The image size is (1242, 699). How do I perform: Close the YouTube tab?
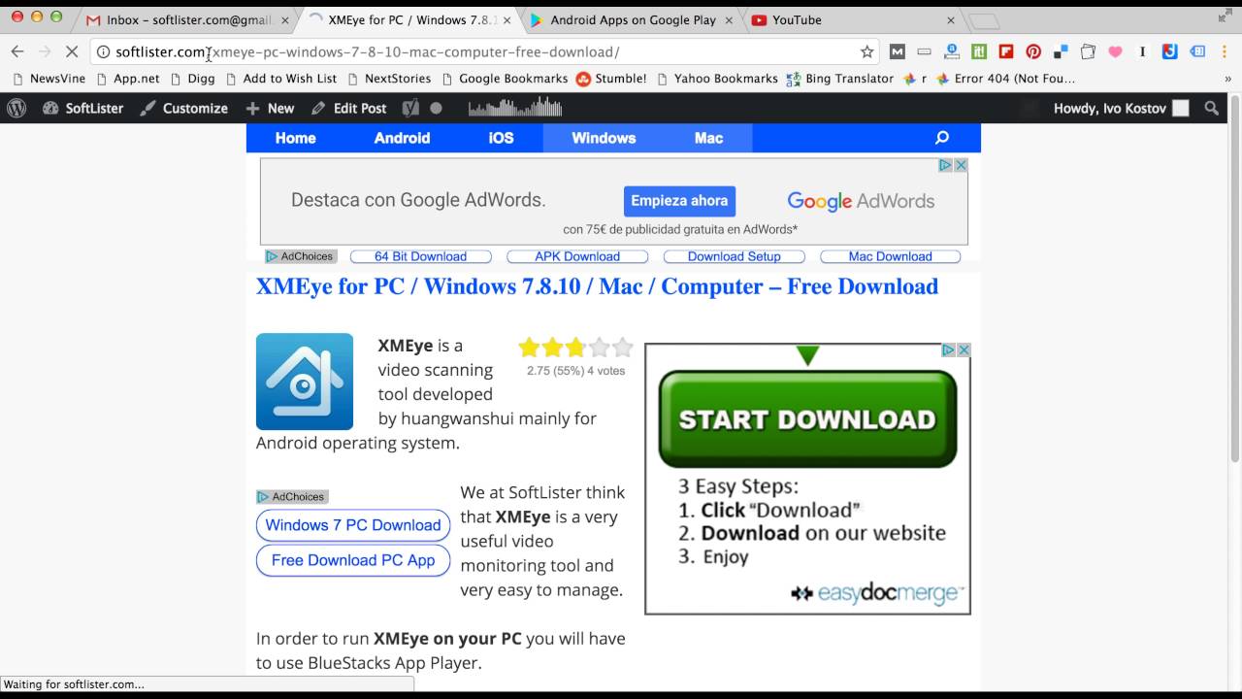[x=951, y=19]
